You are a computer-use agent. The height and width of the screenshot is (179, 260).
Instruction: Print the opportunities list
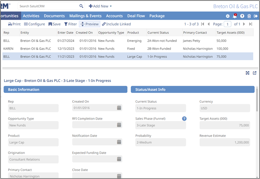(x=14, y=24)
